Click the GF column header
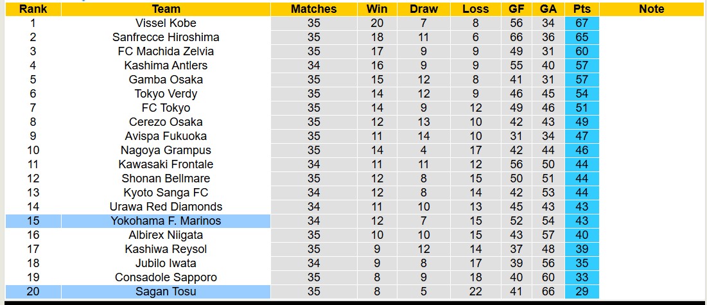 516,9
